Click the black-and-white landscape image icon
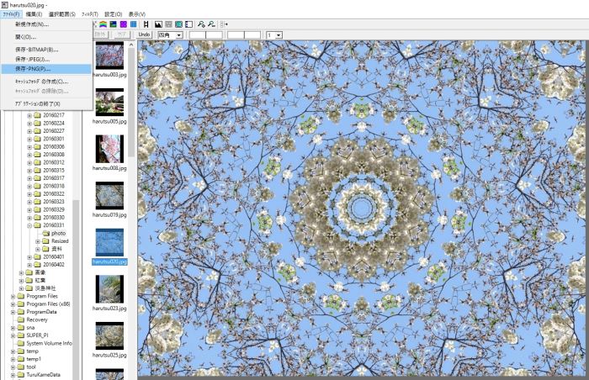 point(158,24)
